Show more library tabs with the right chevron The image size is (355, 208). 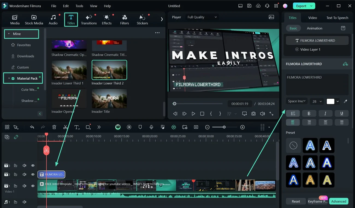162,19
